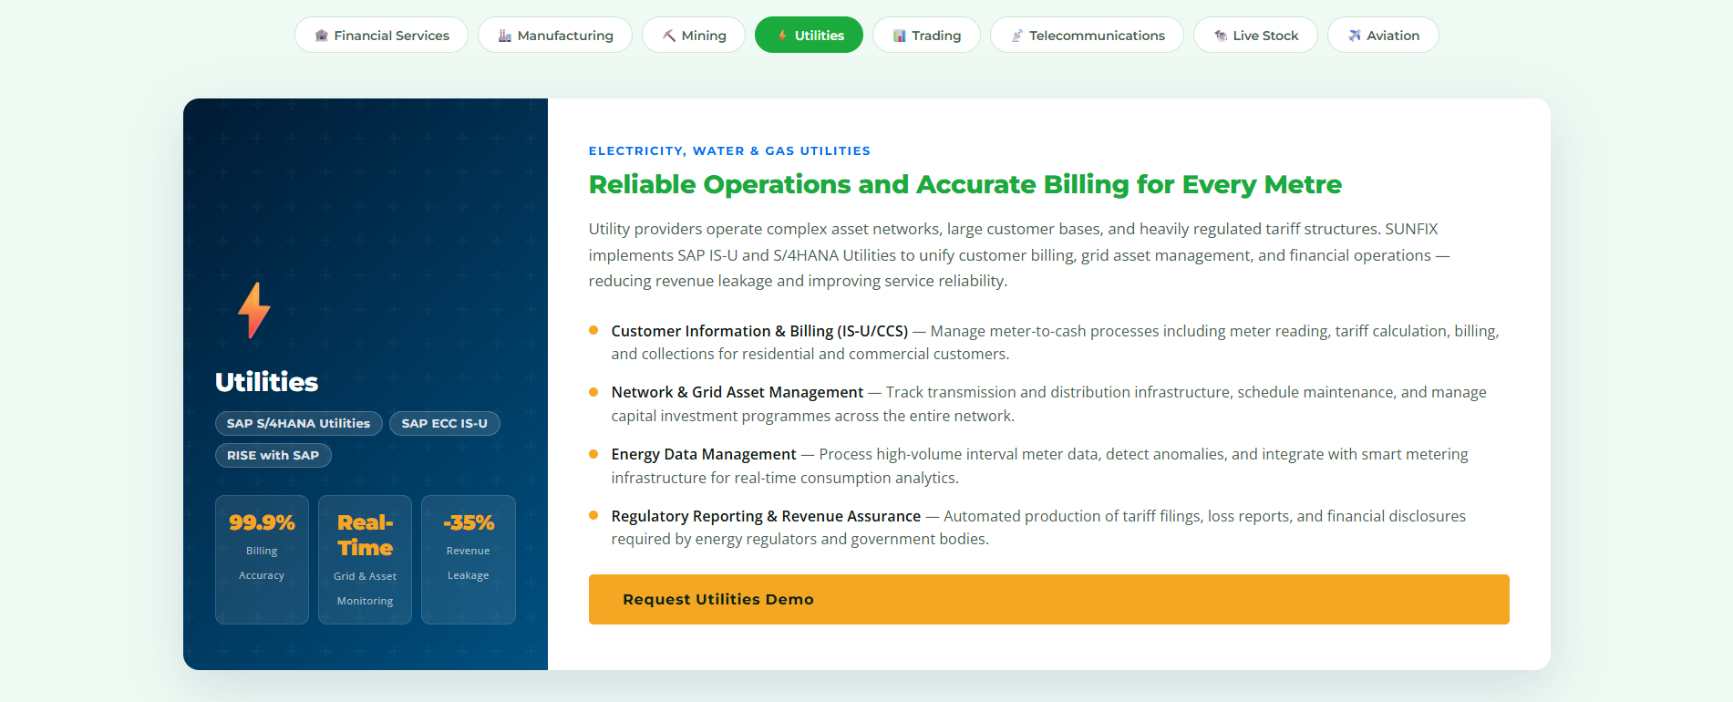This screenshot has width=1733, height=702.
Task: Click the 'Energy Data Management' bullet text
Action: click(x=704, y=454)
